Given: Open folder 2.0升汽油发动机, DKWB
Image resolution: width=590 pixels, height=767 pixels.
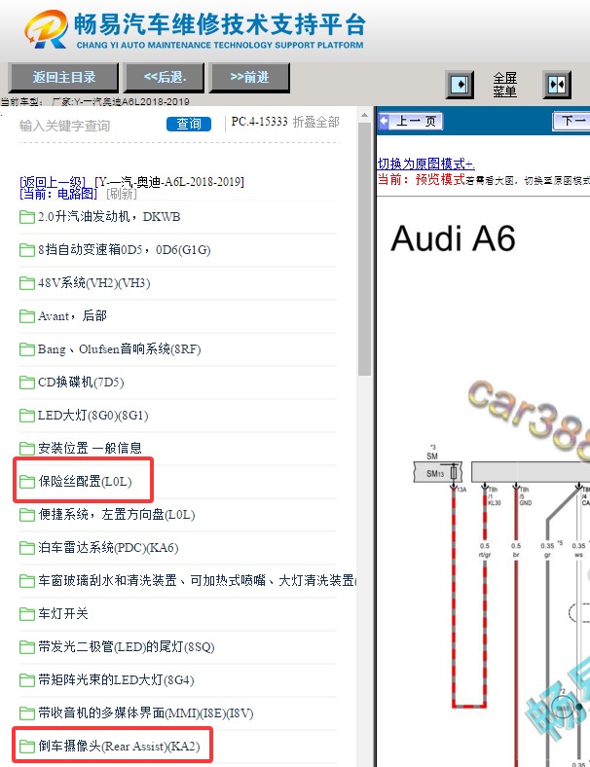Looking at the screenshot, I should (109, 217).
